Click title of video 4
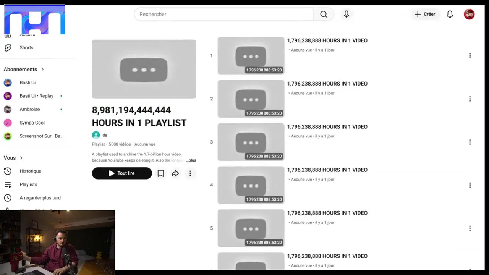Screen dimensions: 489x275 coord(327,170)
